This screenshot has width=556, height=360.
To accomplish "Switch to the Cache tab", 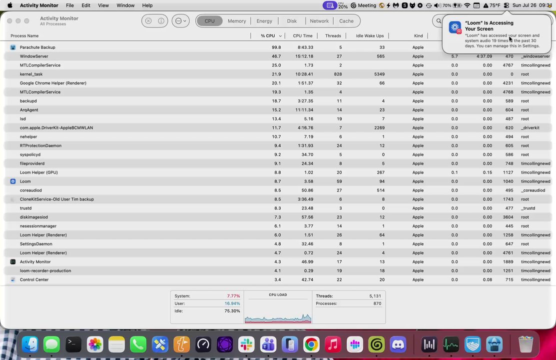I will click(x=346, y=21).
